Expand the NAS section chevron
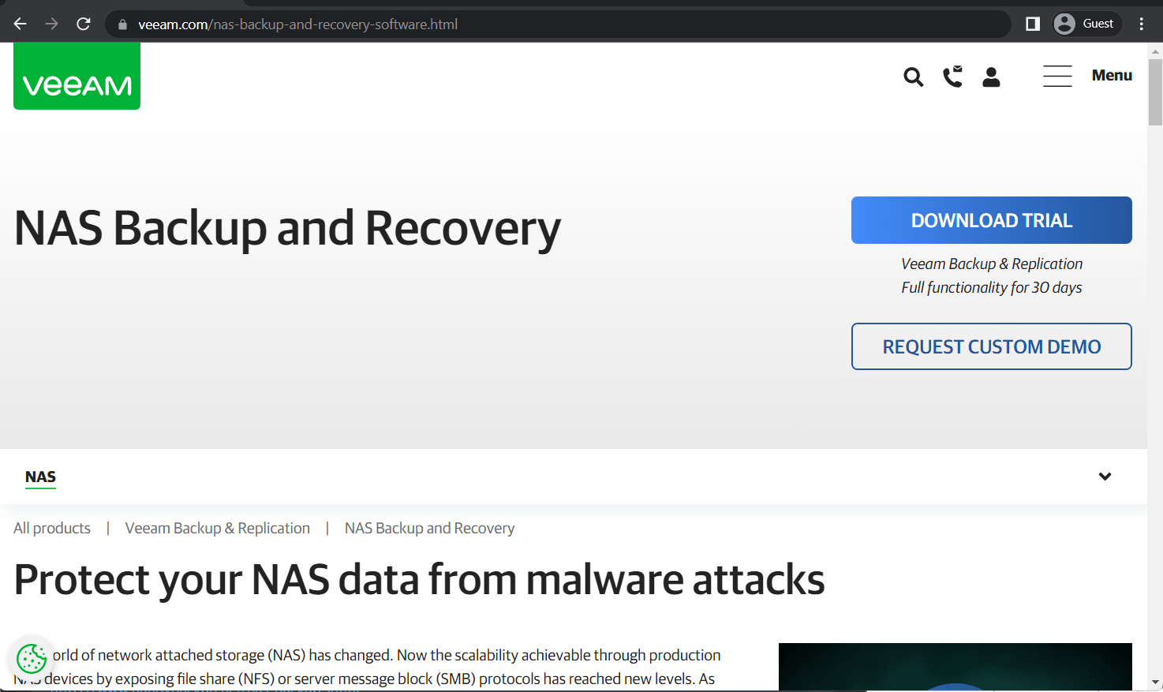This screenshot has width=1163, height=692. click(x=1105, y=477)
